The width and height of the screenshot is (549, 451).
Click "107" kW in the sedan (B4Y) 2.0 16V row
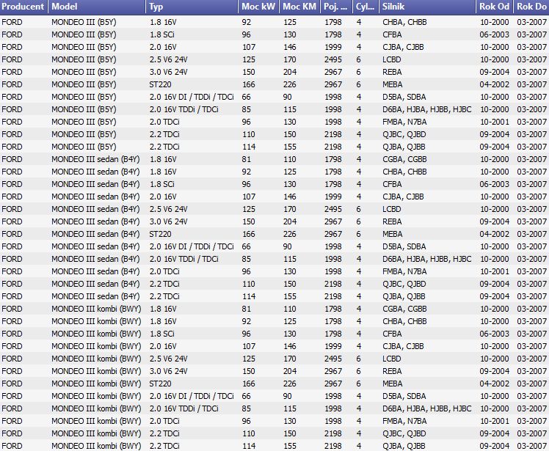249,197
